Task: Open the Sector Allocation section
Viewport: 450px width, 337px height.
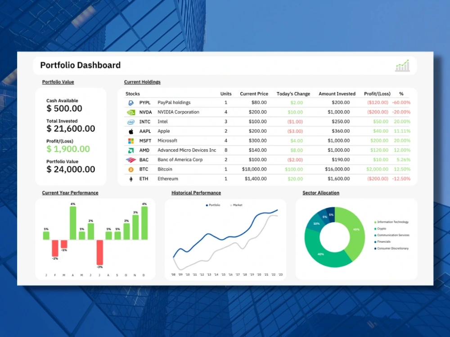Action: pyautogui.click(x=320, y=193)
